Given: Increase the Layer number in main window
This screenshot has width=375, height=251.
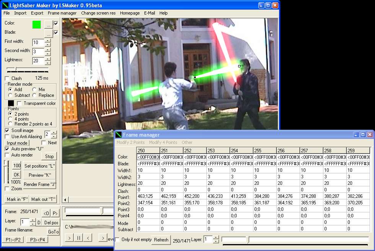Looking at the screenshot, I should [33, 220].
